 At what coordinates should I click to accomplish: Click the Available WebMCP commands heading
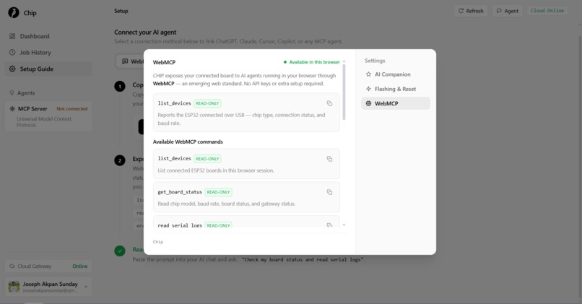188,142
